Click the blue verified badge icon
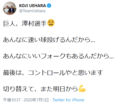The height and width of the screenshot is (103, 128). pyautogui.click(x=49, y=6)
